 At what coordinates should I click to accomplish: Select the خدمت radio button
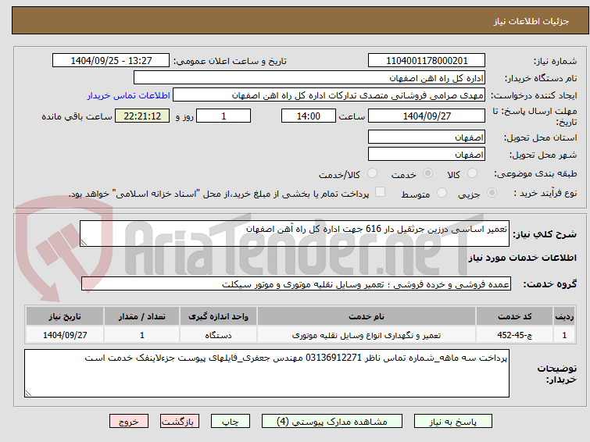coord(427,173)
